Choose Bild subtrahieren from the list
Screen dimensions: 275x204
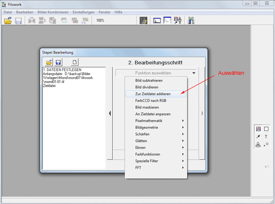pyautogui.click(x=156, y=81)
